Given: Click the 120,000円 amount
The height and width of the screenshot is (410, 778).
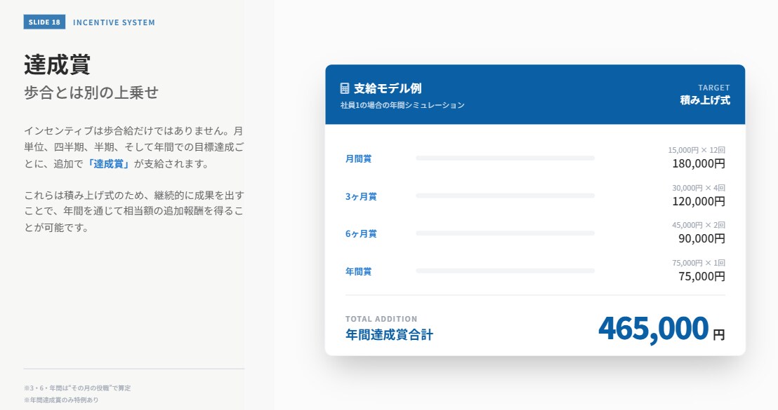Looking at the screenshot, I should (x=699, y=202).
